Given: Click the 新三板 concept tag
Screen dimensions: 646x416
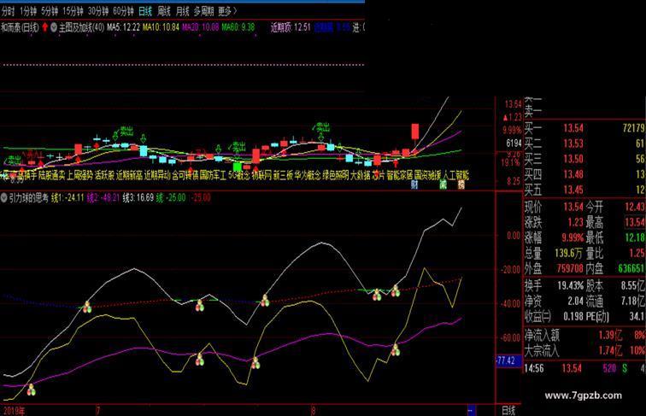Looking at the screenshot, I should (x=283, y=176).
